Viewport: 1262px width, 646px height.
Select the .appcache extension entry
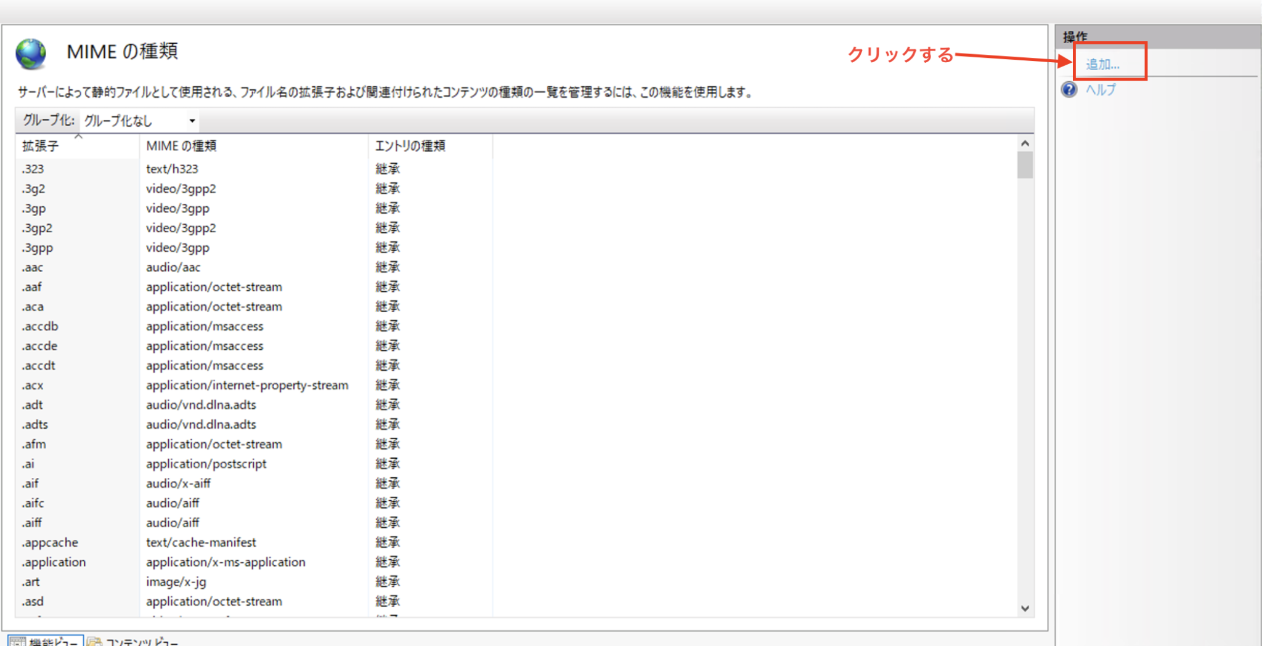pyautogui.click(x=50, y=542)
